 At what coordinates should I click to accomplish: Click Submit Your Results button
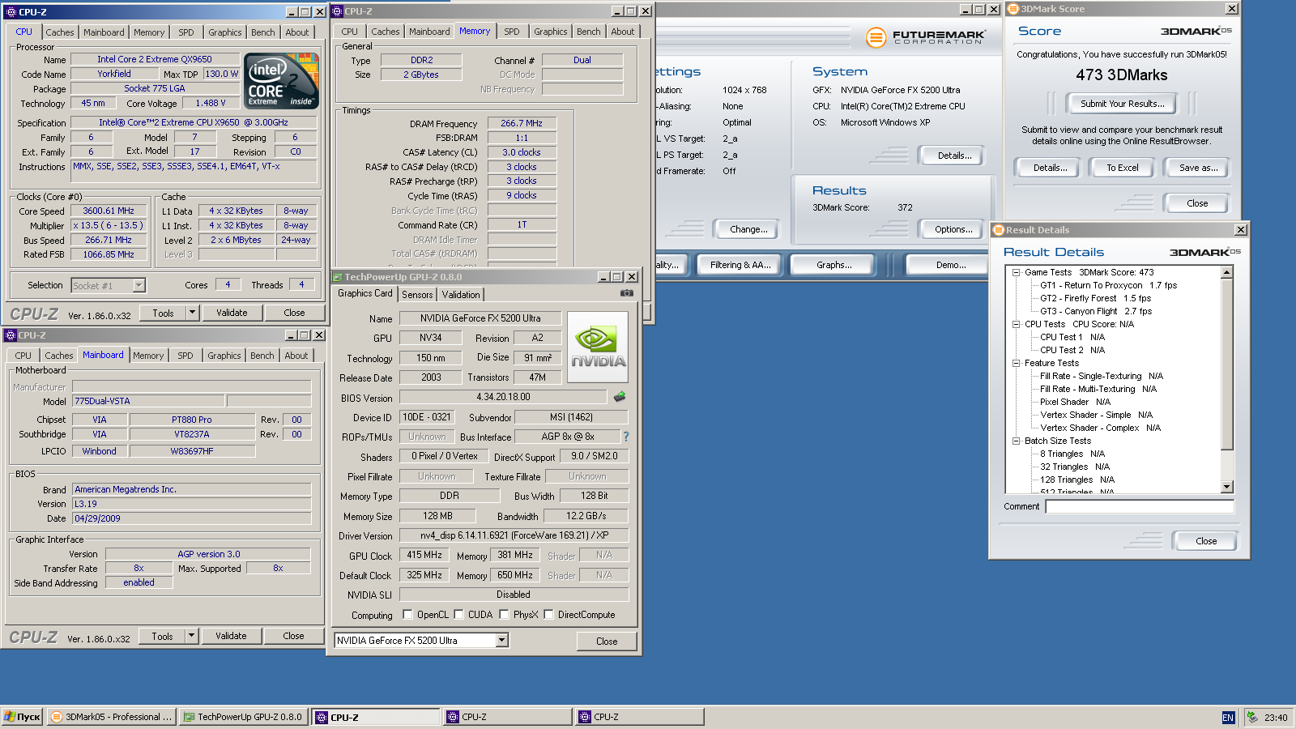click(1122, 104)
